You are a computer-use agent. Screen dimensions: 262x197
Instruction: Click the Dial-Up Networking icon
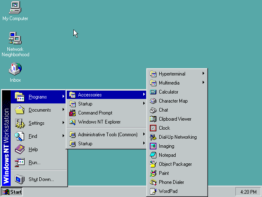(x=153, y=137)
